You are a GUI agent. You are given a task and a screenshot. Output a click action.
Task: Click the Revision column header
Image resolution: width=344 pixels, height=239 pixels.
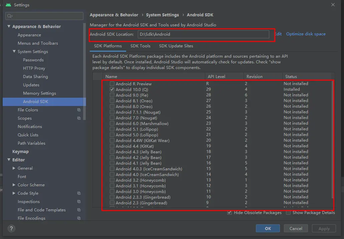(x=263, y=77)
